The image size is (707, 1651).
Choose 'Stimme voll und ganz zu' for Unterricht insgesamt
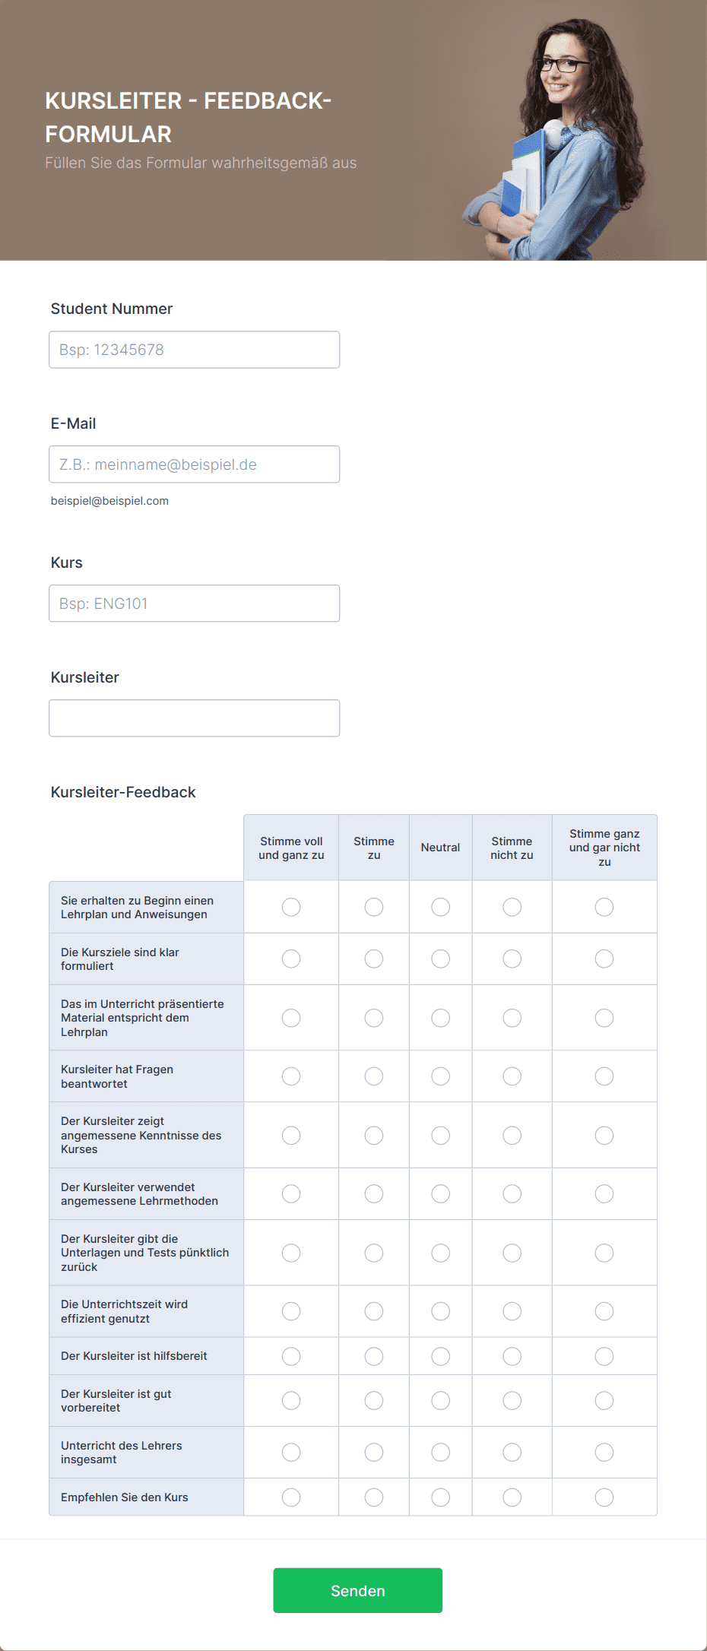click(291, 1453)
